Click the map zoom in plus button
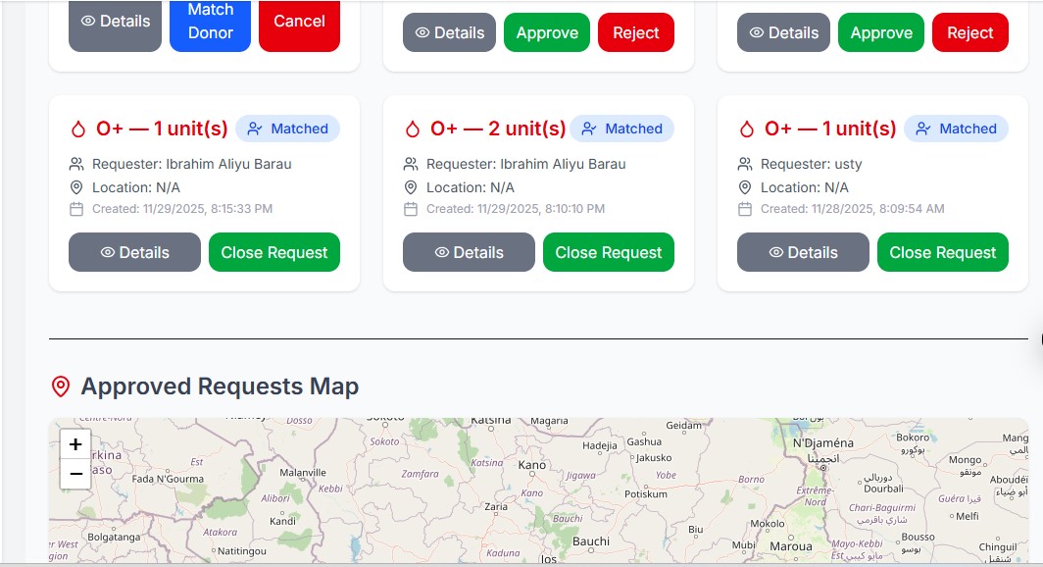 pyautogui.click(x=75, y=444)
